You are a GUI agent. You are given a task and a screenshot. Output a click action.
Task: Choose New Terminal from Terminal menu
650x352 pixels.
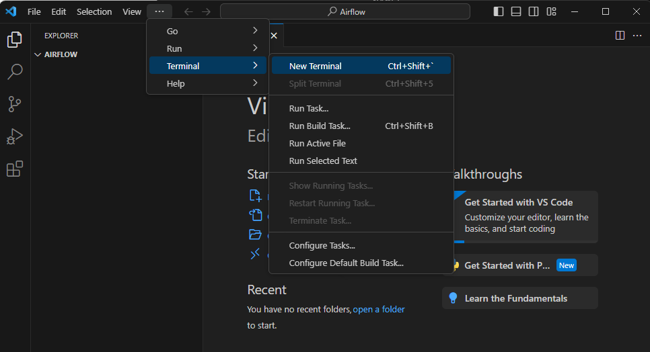(x=361, y=66)
